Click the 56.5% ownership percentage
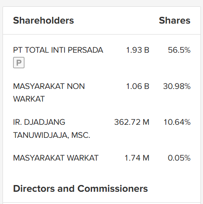 click(x=179, y=50)
